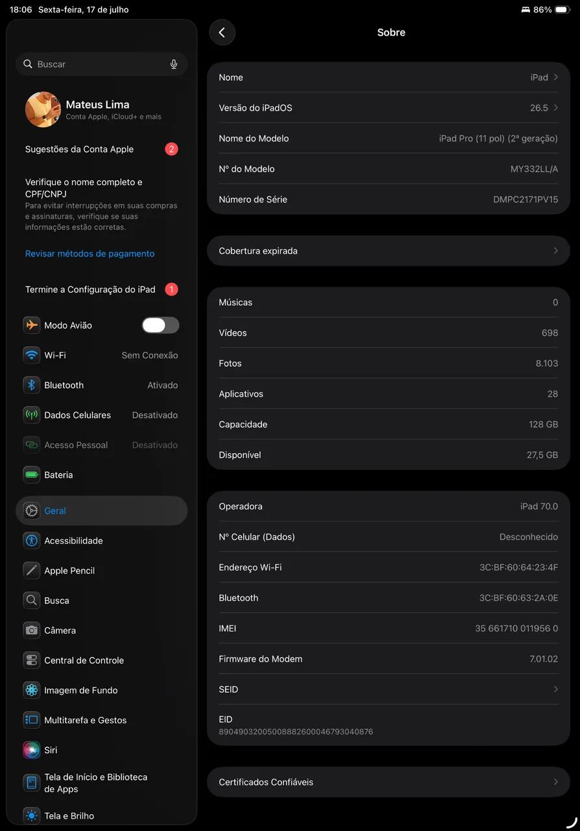The image size is (580, 831).
Task: Tap the Sobre page title
Action: pyautogui.click(x=391, y=32)
